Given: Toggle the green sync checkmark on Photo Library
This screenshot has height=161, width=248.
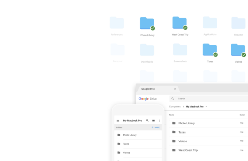Looking at the screenshot, I should coord(153,28).
